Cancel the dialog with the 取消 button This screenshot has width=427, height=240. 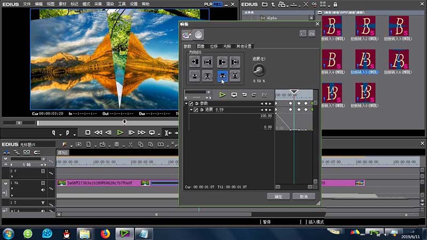(x=304, y=196)
